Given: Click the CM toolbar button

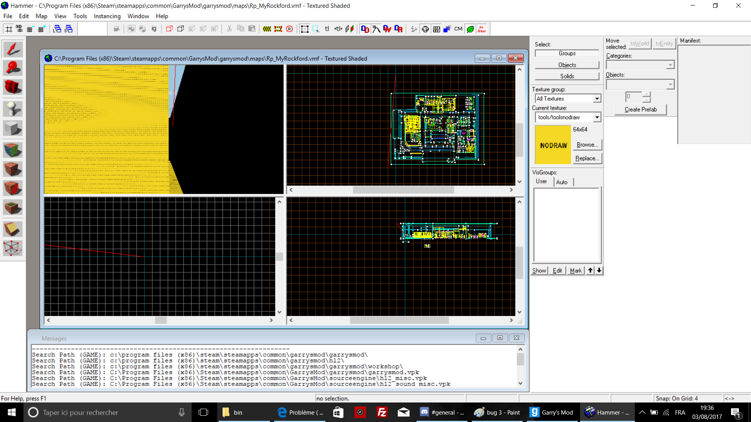Looking at the screenshot, I should 458,29.
